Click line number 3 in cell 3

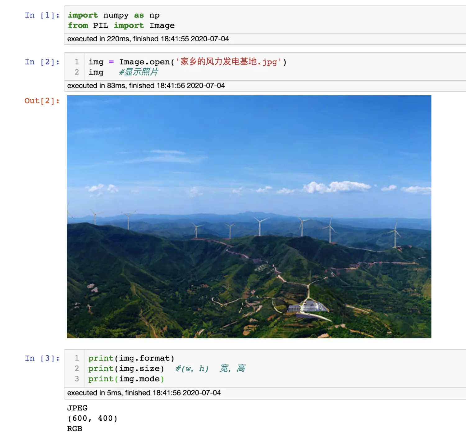coord(77,379)
